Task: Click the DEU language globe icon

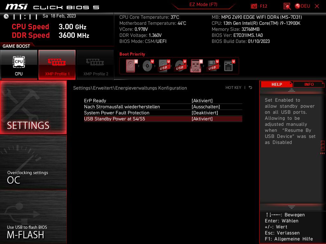Action: coord(297,6)
